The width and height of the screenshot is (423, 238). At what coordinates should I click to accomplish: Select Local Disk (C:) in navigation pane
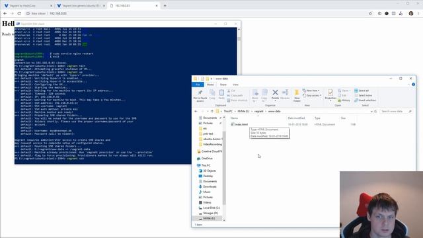coord(209,208)
